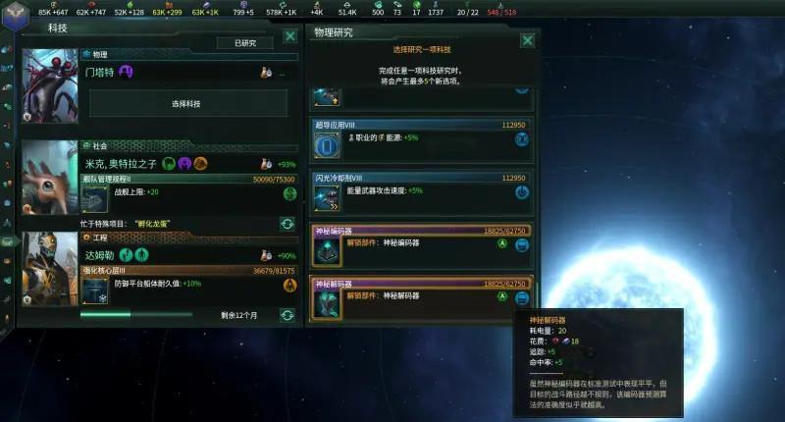The image size is (785, 422).
Task: Click the 选择科技 button for physics research
Action: click(187, 104)
